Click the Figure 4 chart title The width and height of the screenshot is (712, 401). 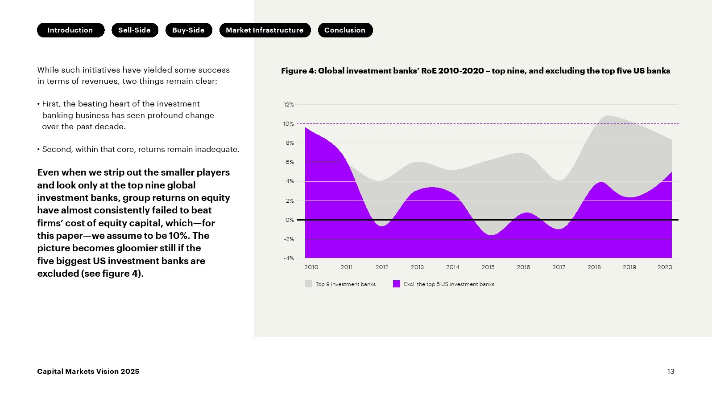476,71
